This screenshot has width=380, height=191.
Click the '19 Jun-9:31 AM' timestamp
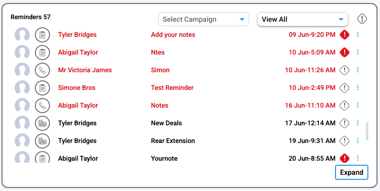(x=312, y=141)
